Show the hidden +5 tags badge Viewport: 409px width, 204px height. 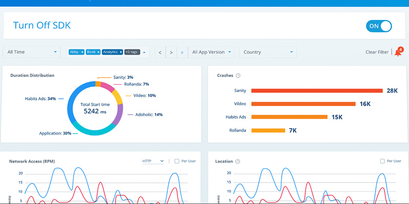coord(132,52)
